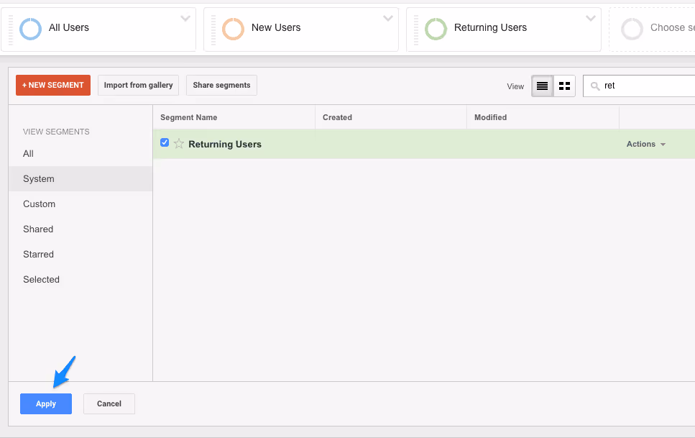Select the Selected view filter
The height and width of the screenshot is (438, 695).
click(x=41, y=279)
